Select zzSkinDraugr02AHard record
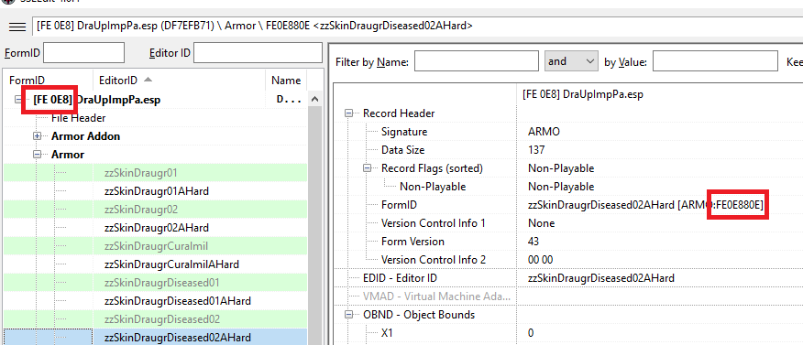 (x=155, y=228)
